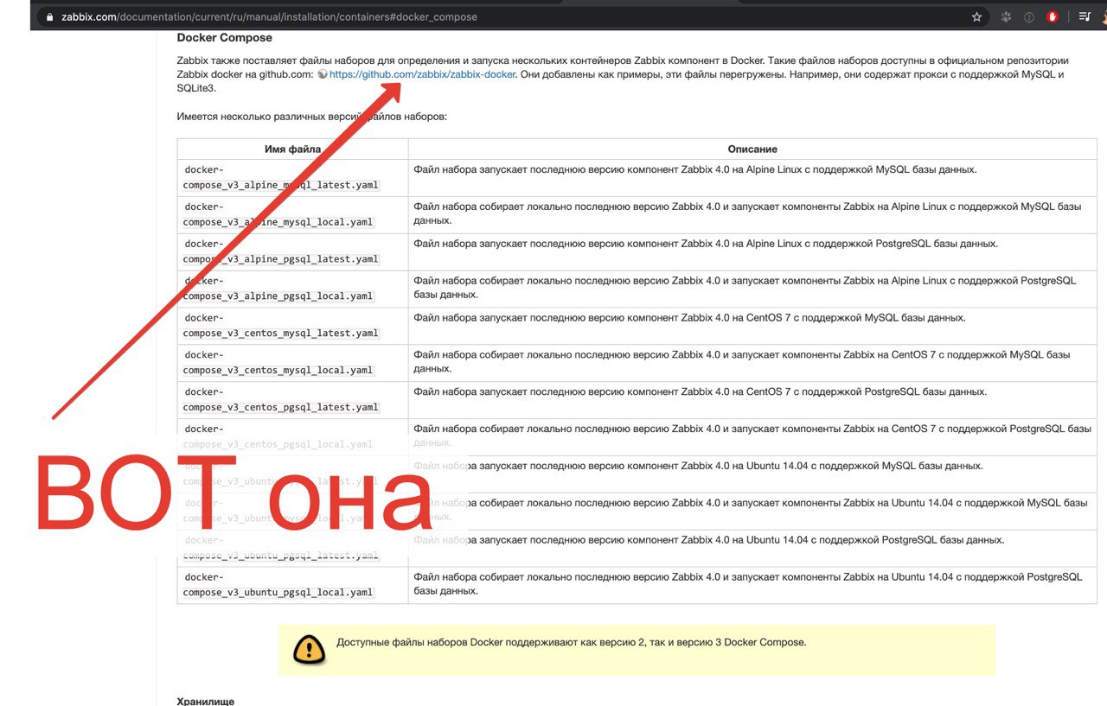This screenshot has height=706, width=1107.
Task: Open the grey circular info extension
Action: coord(1029,16)
